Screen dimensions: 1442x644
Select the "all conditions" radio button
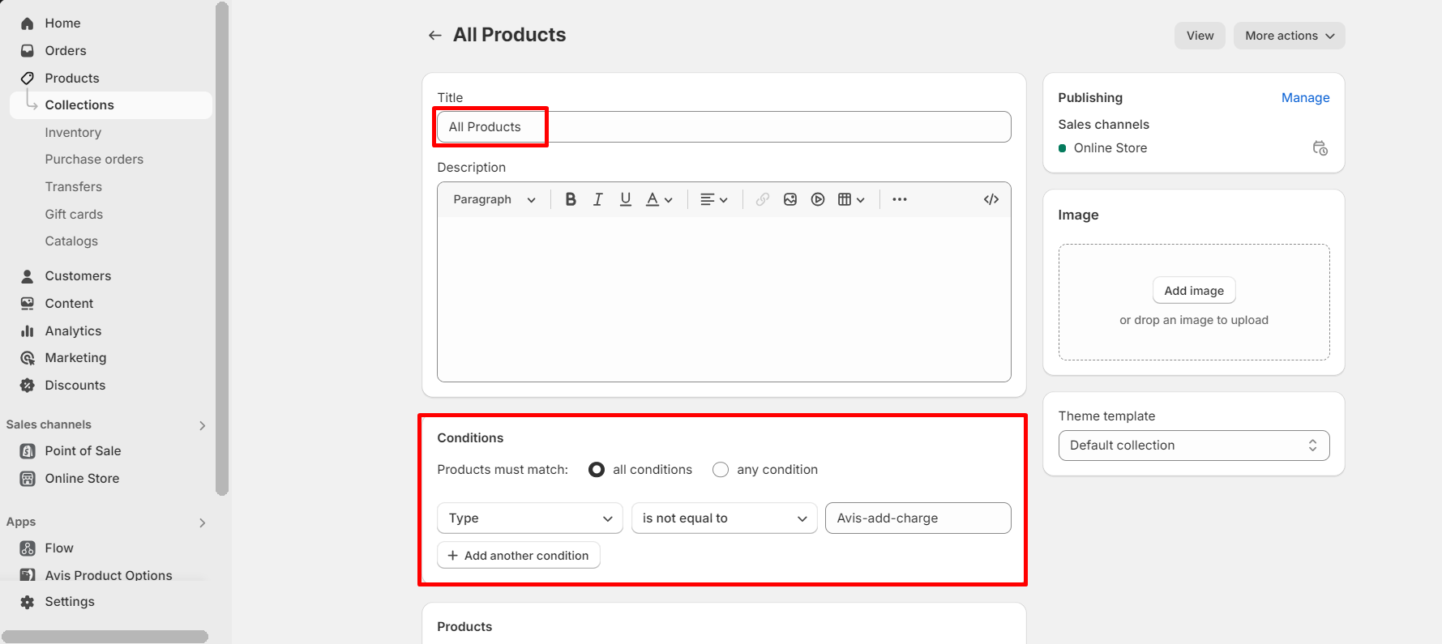pyautogui.click(x=597, y=470)
